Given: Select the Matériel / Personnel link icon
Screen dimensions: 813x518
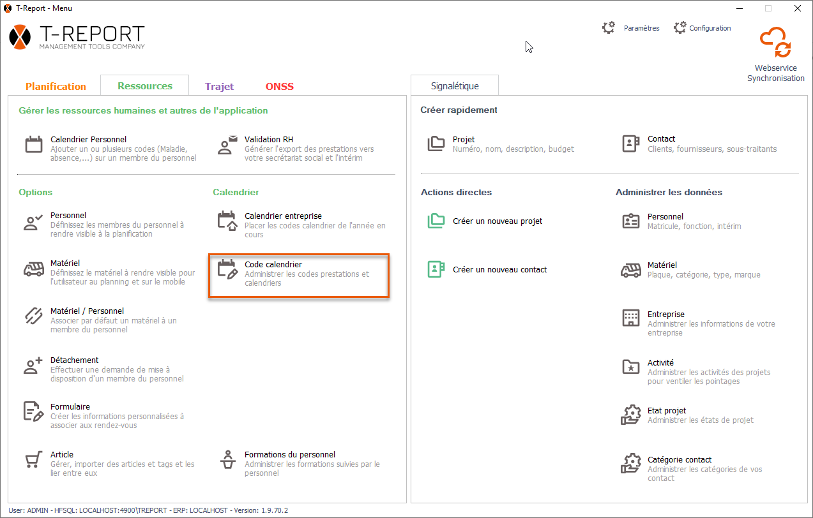Looking at the screenshot, I should [34, 316].
